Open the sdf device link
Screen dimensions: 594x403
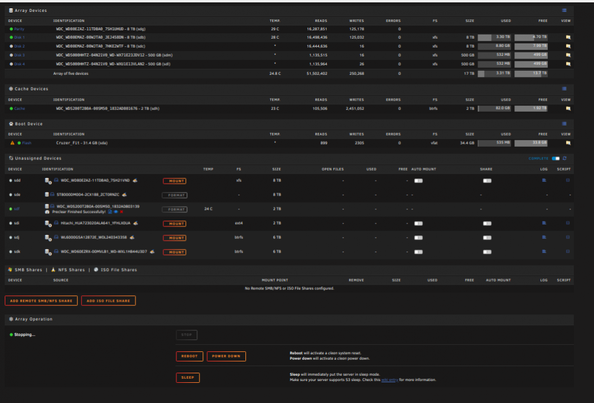tap(17, 209)
